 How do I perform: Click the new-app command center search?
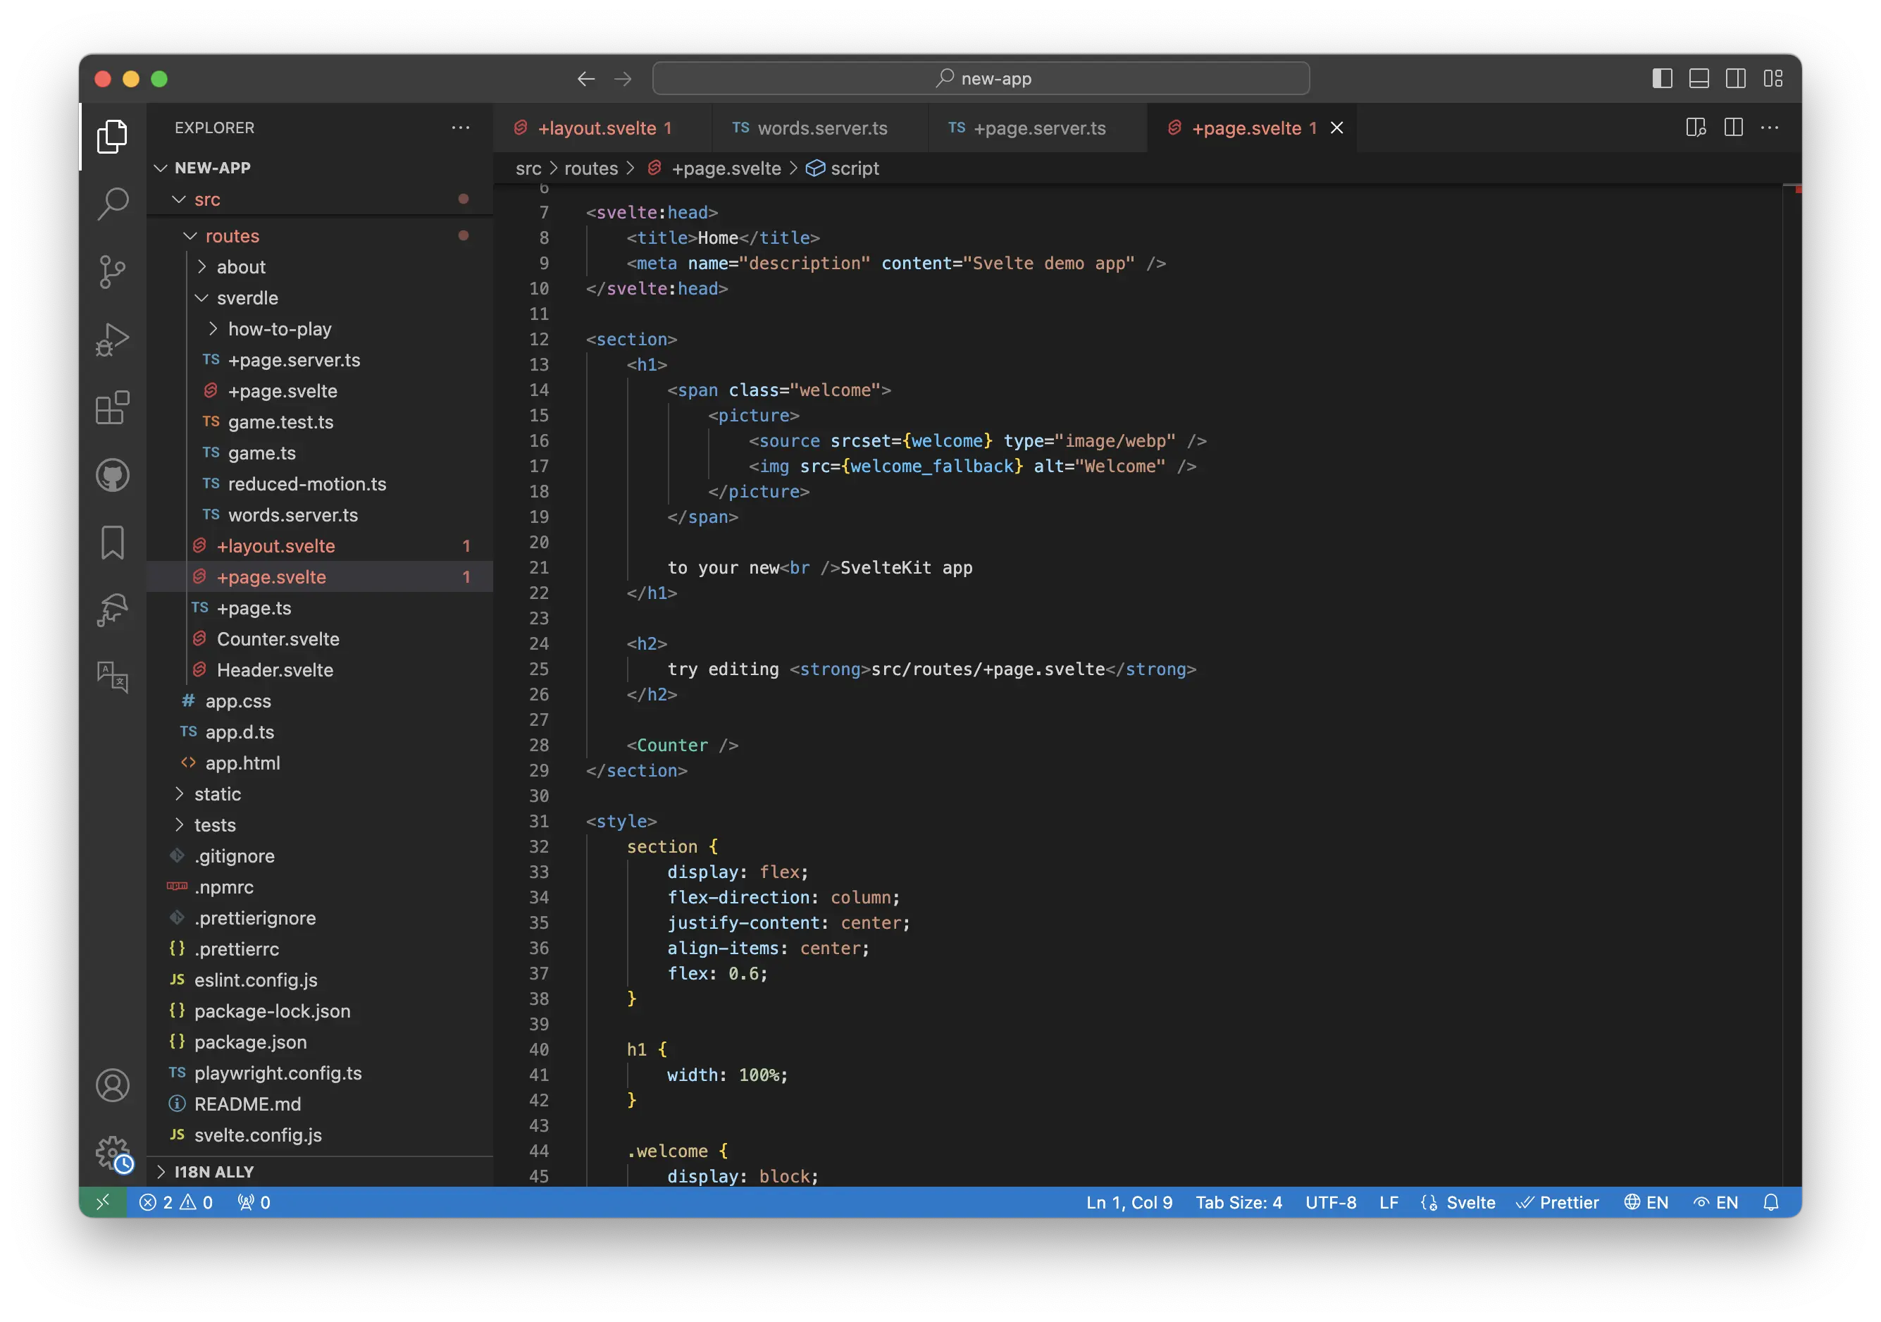[x=981, y=79]
